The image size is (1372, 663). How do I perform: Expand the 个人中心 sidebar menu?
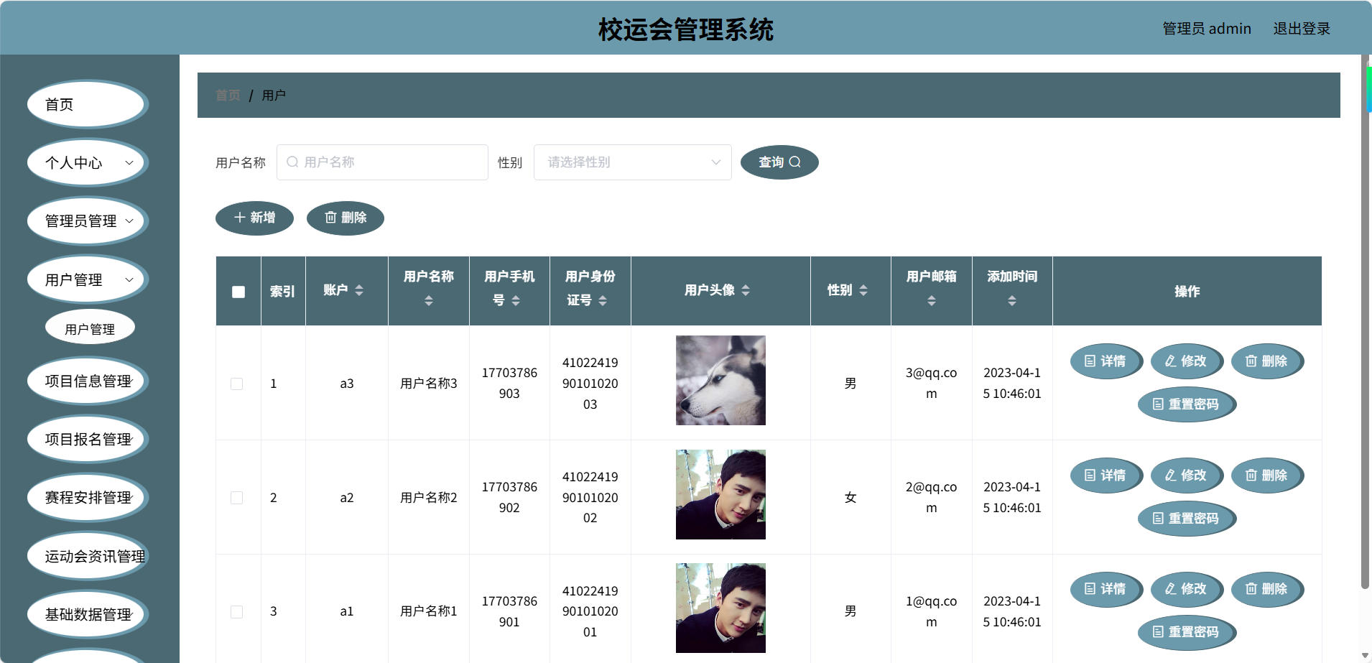click(x=87, y=163)
